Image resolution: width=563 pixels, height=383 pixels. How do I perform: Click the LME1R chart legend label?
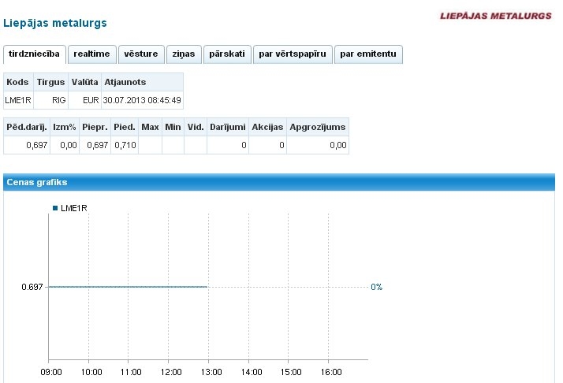tap(74, 208)
